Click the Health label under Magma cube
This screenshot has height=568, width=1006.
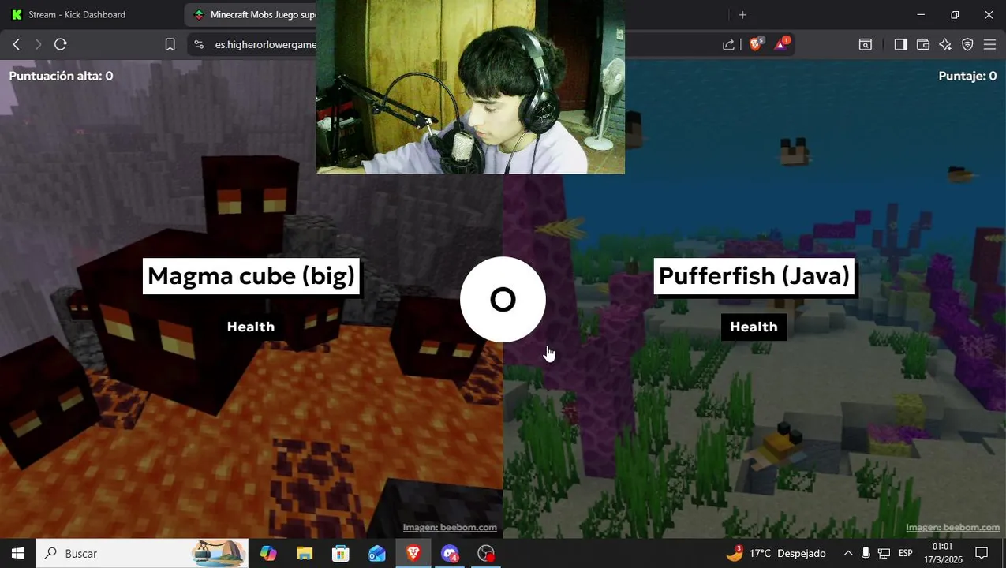point(251,327)
